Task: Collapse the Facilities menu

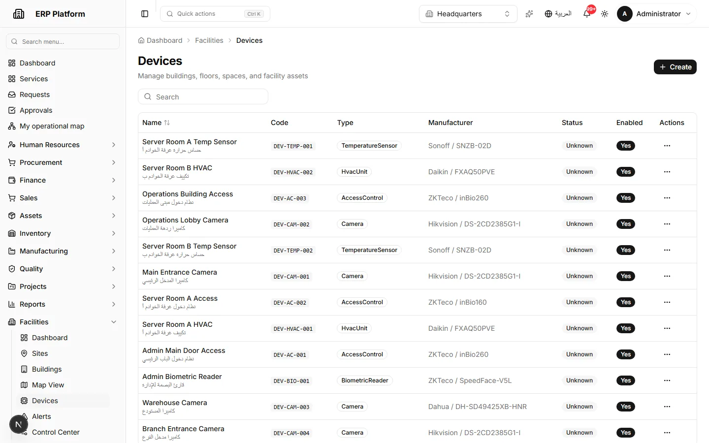Action: [63, 322]
